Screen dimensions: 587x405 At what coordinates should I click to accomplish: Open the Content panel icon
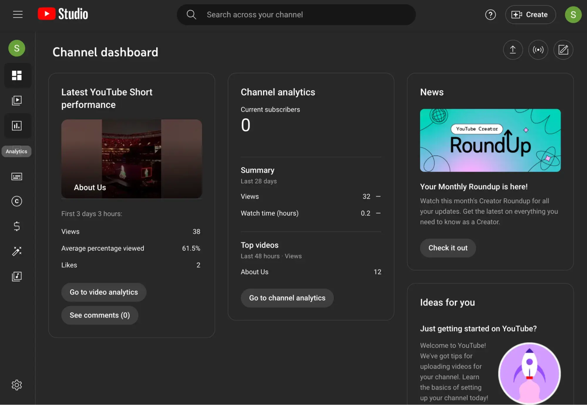pos(16,100)
